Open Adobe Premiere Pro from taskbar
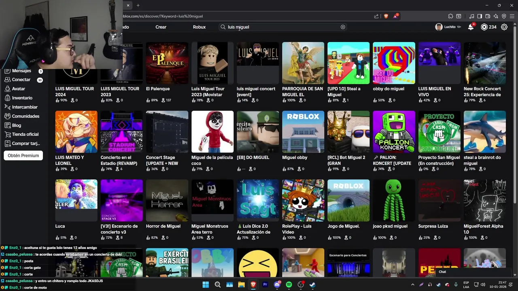518x291 pixels. coord(265,285)
